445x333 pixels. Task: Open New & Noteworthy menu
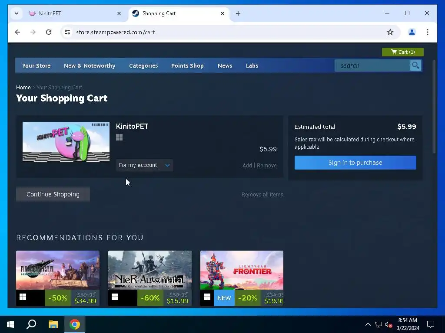(x=90, y=65)
